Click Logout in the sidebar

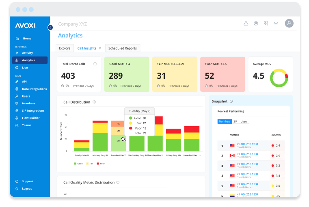click(x=27, y=189)
